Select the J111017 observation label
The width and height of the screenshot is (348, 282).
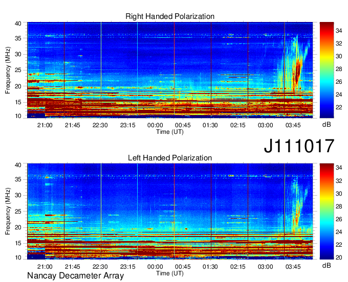point(299,146)
